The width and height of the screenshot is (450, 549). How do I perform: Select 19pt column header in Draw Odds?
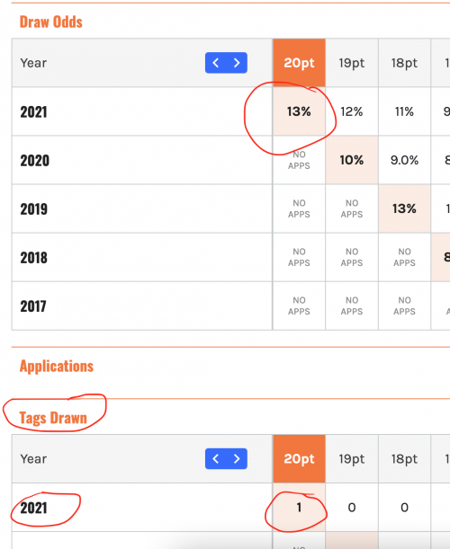352,63
